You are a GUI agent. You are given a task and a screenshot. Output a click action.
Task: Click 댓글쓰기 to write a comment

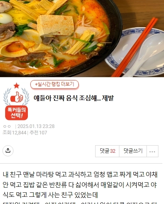tap(133, 151)
